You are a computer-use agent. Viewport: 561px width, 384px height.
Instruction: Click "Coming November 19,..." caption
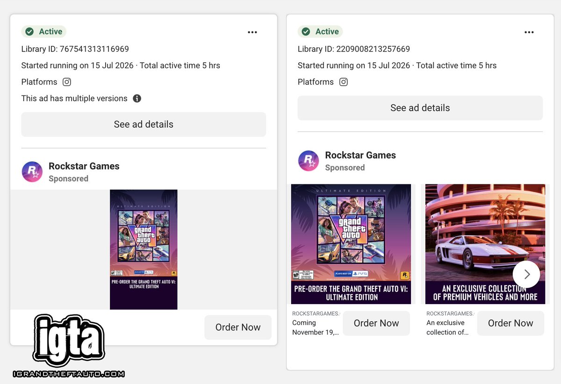click(x=316, y=327)
